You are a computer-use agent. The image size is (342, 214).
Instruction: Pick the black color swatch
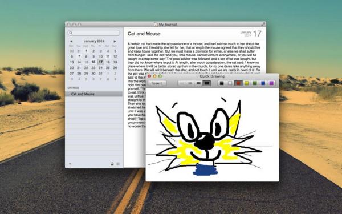click(x=222, y=83)
